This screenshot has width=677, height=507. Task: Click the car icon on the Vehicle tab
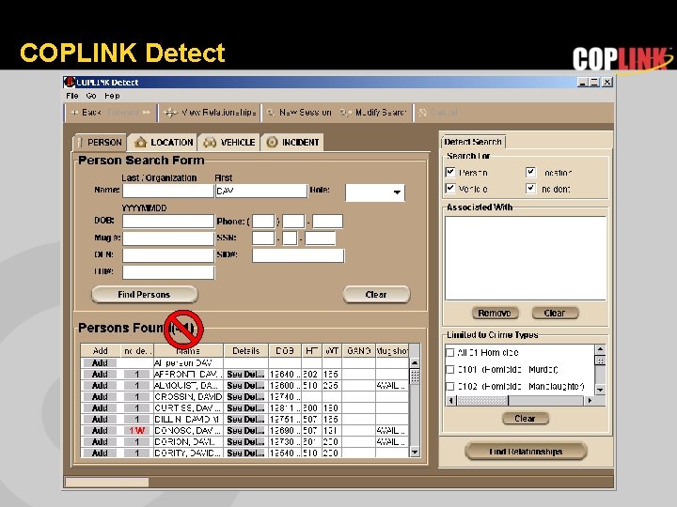(210, 143)
